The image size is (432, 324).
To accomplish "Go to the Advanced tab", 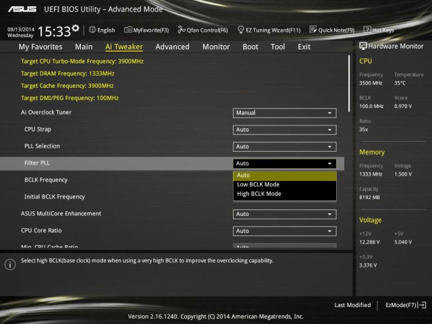I will pos(173,47).
